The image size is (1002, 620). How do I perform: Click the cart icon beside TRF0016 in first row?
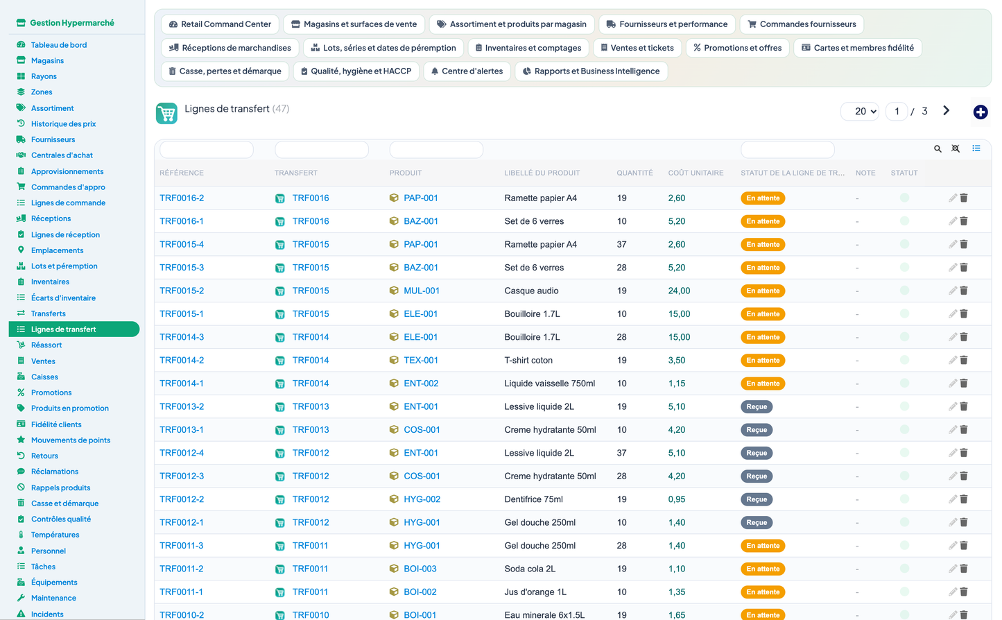click(x=279, y=198)
